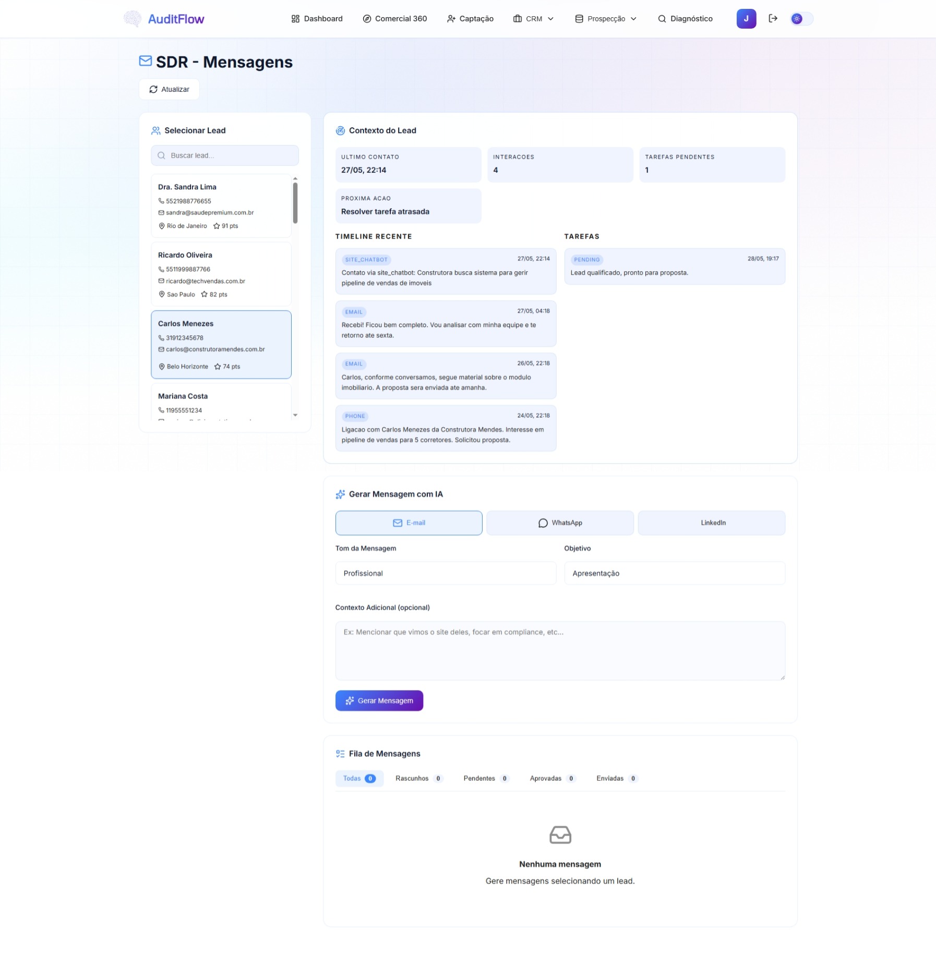
Task: Click the Selecionar Lead people icon
Action: point(156,130)
